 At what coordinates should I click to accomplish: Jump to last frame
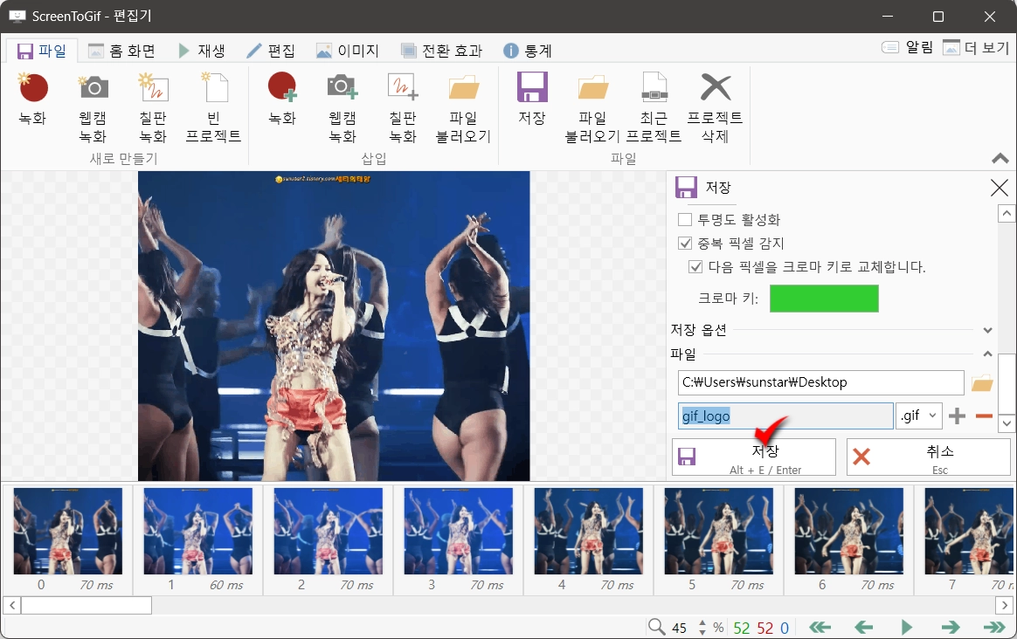[x=994, y=627]
